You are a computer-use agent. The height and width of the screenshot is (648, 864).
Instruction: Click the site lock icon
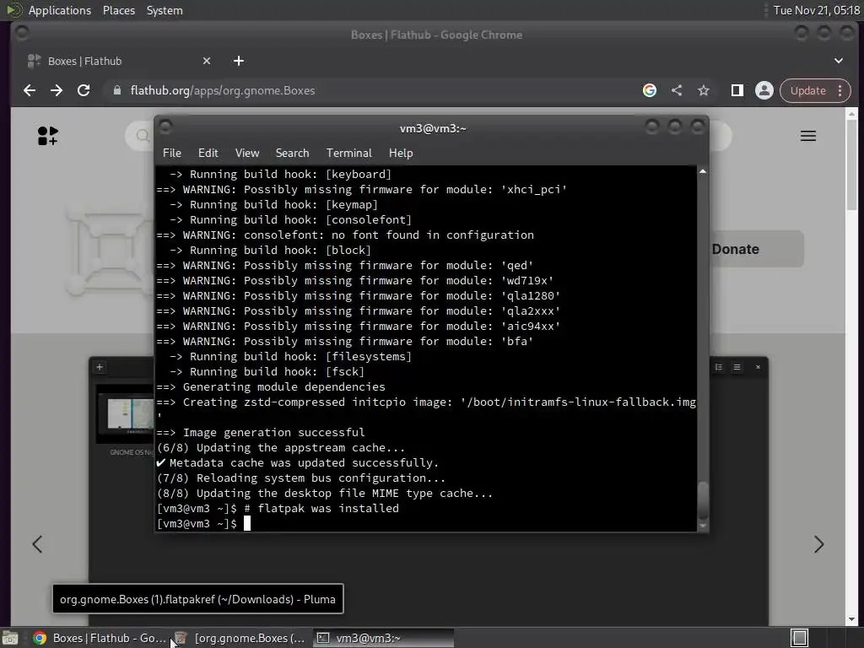point(116,90)
